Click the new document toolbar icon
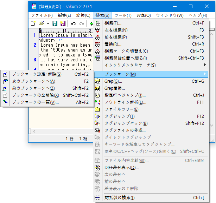 tap(33, 23)
